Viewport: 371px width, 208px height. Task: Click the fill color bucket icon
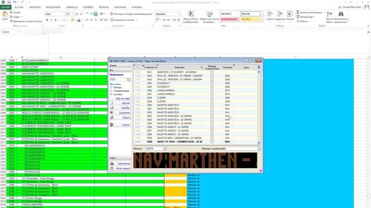[x=72, y=20]
